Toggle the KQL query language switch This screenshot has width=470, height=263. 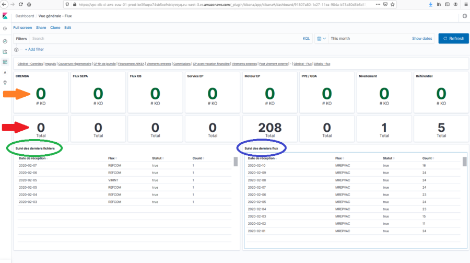306,39
